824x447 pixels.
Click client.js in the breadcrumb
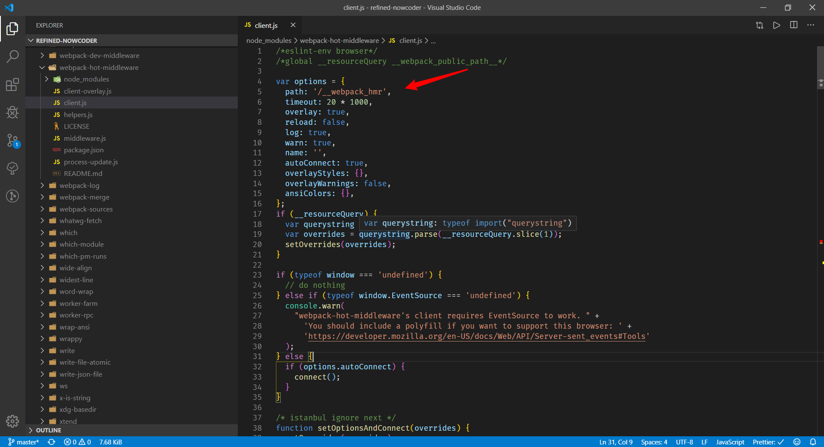point(406,41)
